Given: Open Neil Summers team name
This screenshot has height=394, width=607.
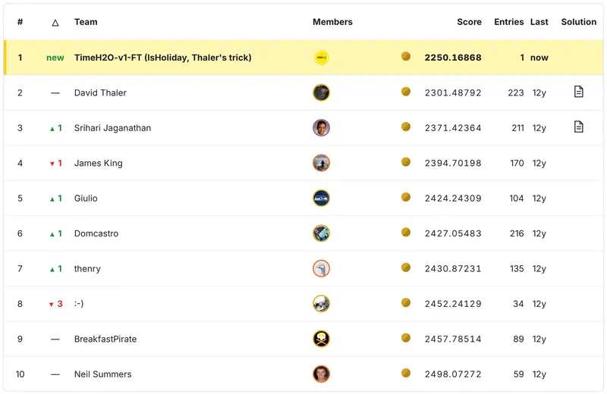Looking at the screenshot, I should (103, 374).
